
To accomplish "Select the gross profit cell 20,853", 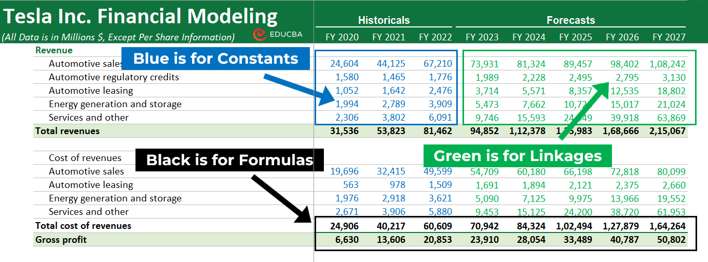I will click(438, 240).
